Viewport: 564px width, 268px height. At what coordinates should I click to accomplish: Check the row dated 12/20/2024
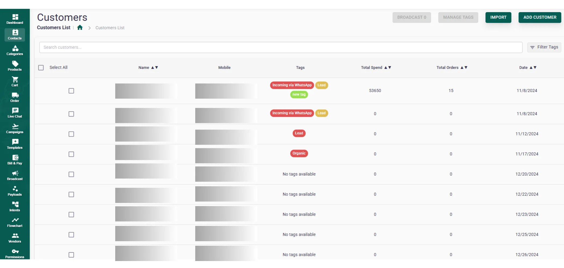[x=71, y=174]
